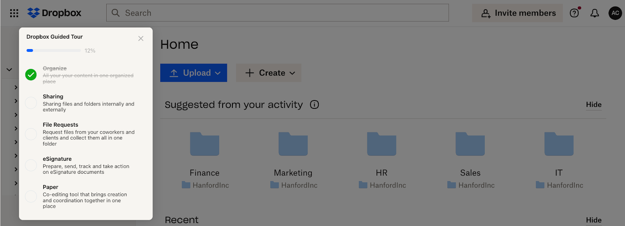
Task: Select the eSignature tour step title
Action: pyautogui.click(x=57, y=159)
